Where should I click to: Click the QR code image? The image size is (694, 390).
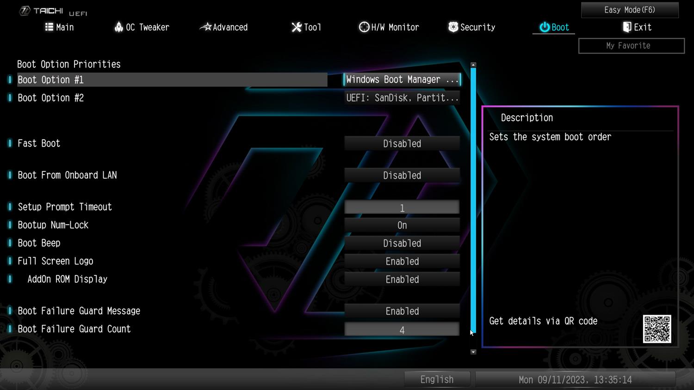point(657,329)
